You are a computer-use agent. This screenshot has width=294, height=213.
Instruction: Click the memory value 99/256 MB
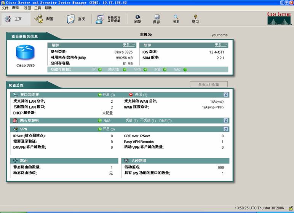click(124, 58)
